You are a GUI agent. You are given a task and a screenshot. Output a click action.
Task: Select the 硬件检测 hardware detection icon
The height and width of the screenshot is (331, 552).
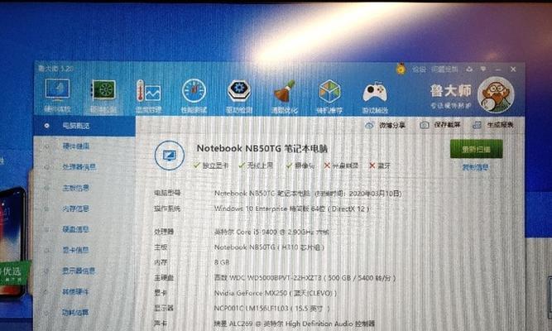pos(103,94)
